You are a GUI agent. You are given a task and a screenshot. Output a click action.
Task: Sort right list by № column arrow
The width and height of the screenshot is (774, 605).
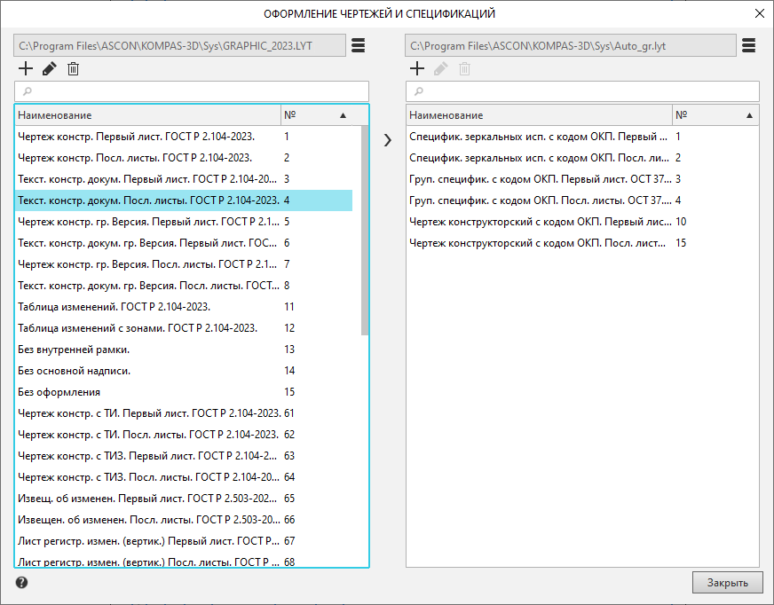749,115
